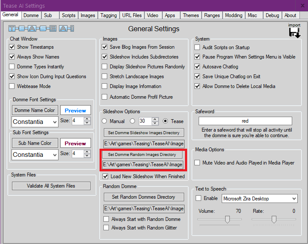Image resolution: width=308 pixels, height=244 pixels.
Task: Check Always Start with Random Domme
Action: click(106, 219)
